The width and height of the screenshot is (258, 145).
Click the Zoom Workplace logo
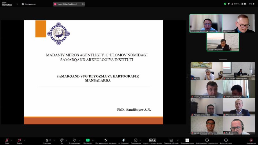(x=7, y=4)
